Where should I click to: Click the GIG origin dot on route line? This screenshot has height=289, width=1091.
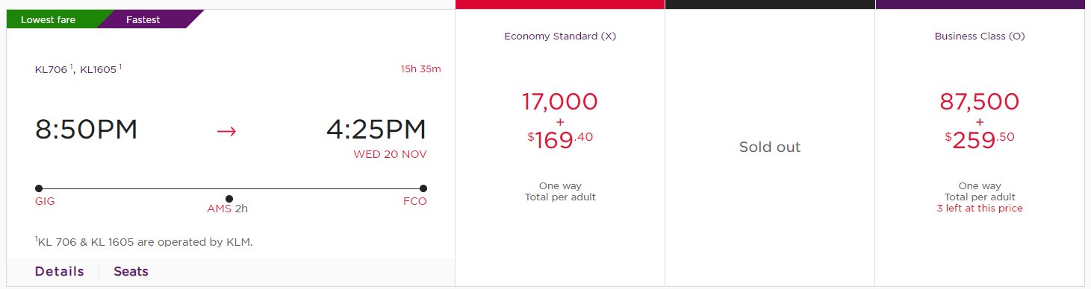(39, 188)
